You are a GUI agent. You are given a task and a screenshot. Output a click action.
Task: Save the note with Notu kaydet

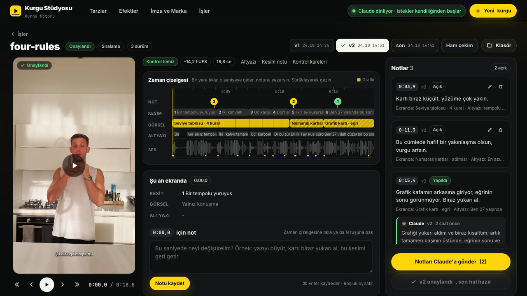point(170,284)
